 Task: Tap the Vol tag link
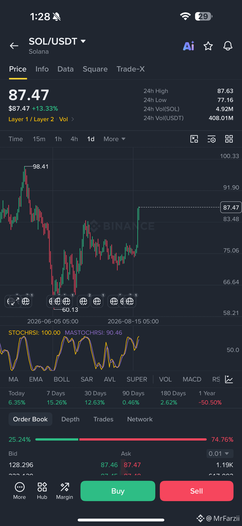(63, 119)
